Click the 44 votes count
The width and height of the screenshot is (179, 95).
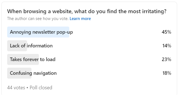point(16,88)
